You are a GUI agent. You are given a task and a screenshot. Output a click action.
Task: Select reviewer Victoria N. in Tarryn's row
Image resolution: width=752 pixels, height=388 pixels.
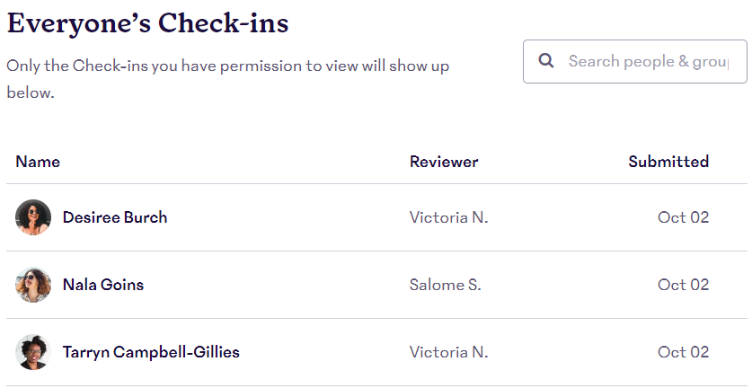point(448,352)
